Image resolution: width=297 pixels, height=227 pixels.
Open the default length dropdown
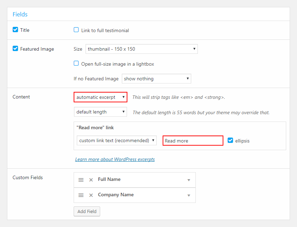(x=101, y=112)
